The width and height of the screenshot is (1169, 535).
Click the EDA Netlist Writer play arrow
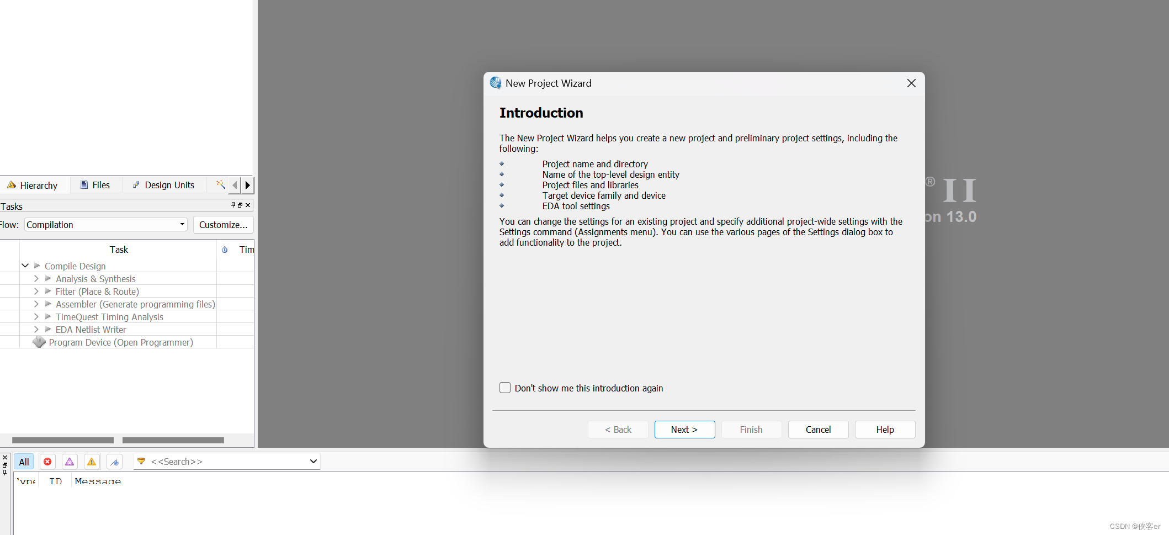(48, 329)
